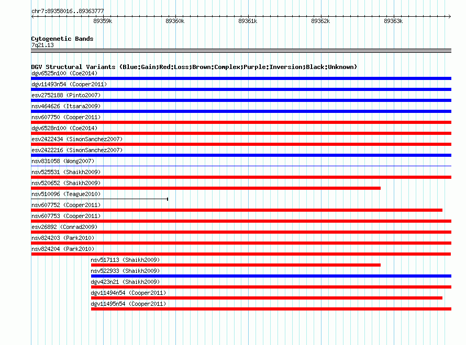Click the nsv607753 (Cooper2011) label
This screenshot has height=345, width=466.
click(x=66, y=216)
